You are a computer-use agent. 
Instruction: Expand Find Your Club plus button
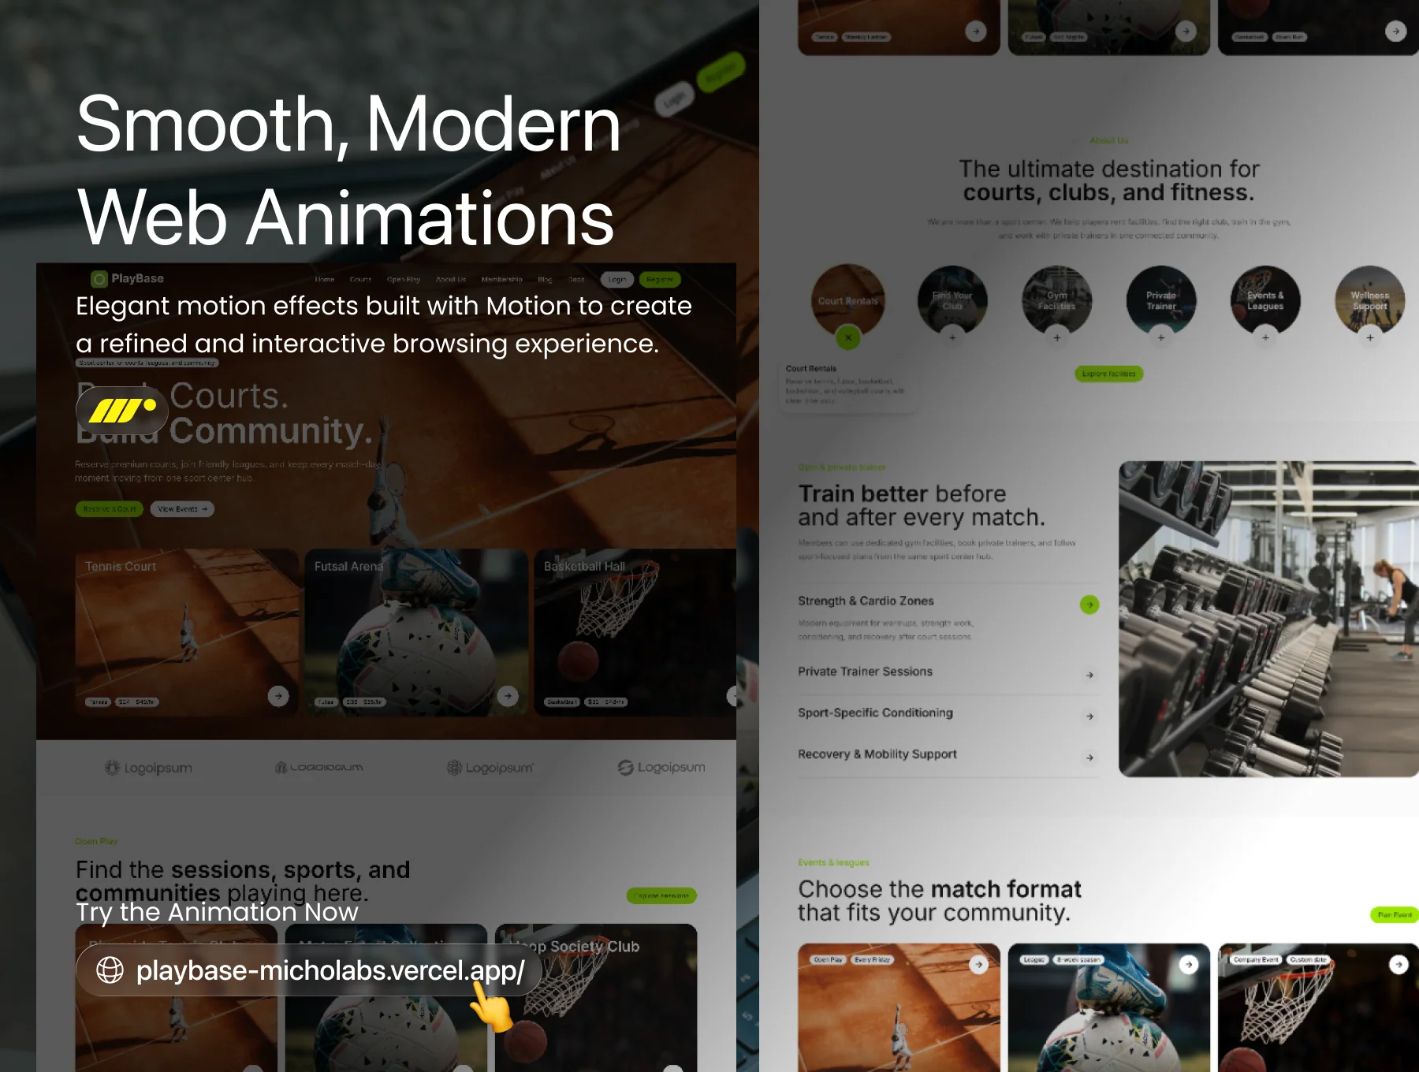952,337
